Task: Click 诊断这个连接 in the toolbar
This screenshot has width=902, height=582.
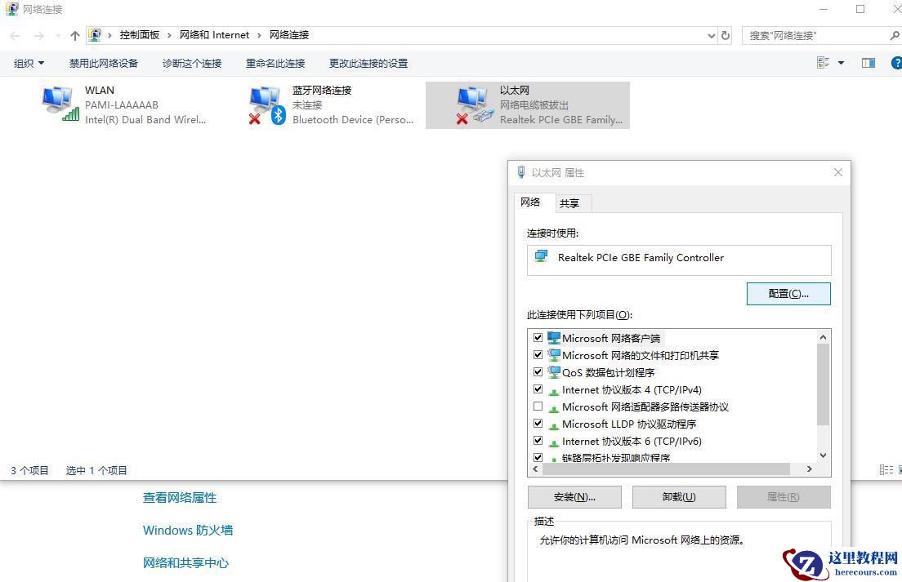Action: pos(191,63)
